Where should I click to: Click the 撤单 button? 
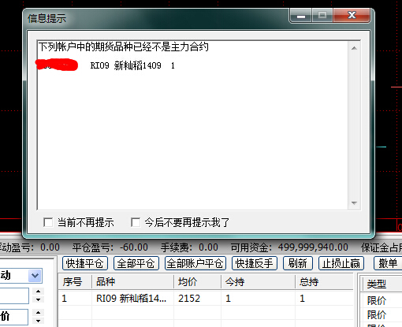click(388, 263)
